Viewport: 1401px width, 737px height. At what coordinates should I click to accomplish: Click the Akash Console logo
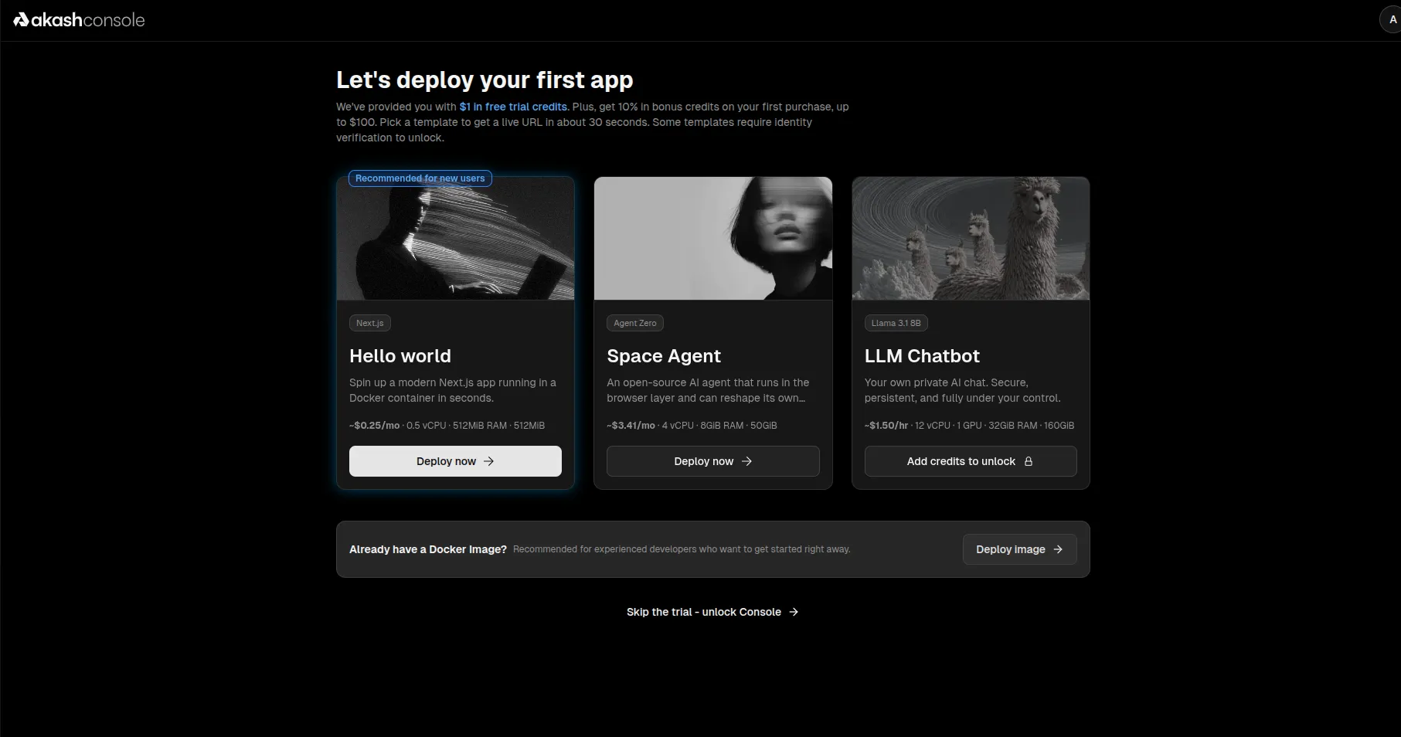click(x=79, y=20)
